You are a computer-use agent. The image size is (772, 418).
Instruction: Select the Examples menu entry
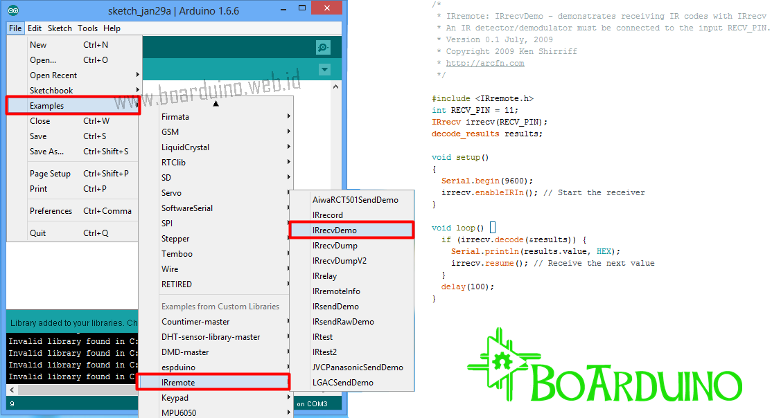(73, 106)
